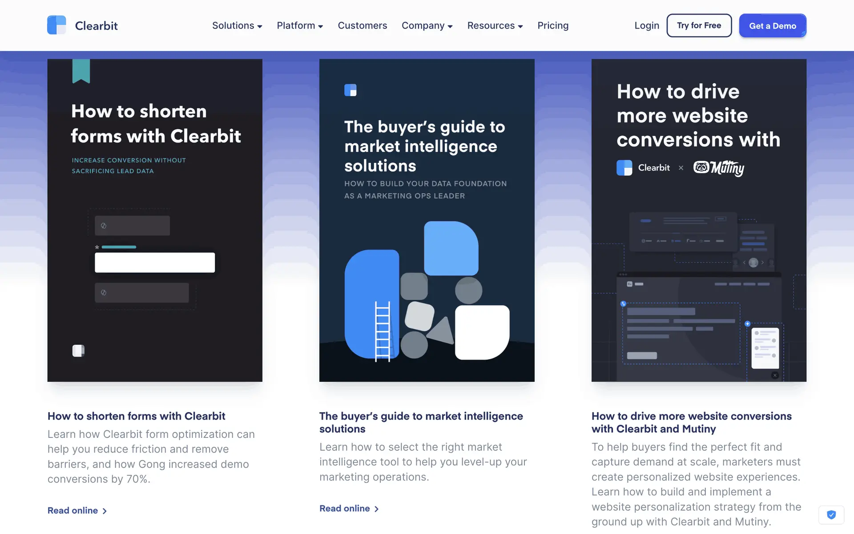The height and width of the screenshot is (534, 854).
Task: Go to the Customers page
Action: pos(363,26)
